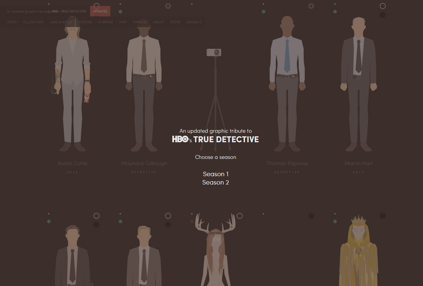Click the red UPDATES button
The image size is (423, 286).
(100, 11)
